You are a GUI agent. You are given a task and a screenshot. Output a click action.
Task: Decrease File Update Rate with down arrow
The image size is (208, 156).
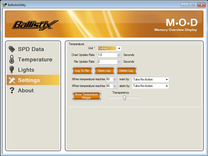[119, 63]
